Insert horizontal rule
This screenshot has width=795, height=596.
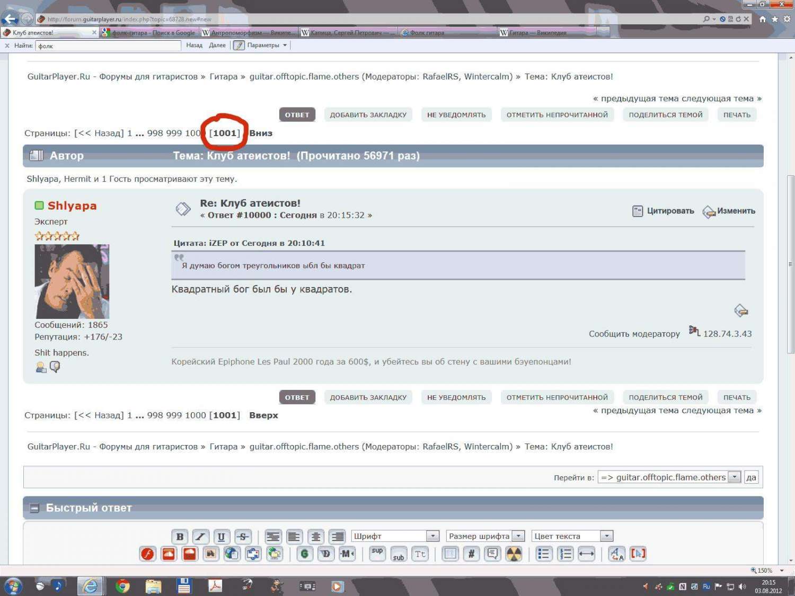[587, 554]
